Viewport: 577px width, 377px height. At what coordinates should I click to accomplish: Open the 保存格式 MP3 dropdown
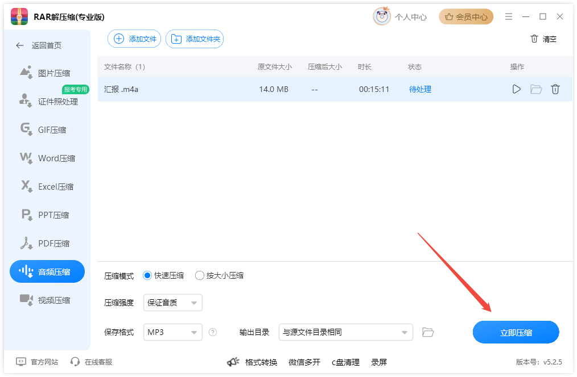[172, 332]
